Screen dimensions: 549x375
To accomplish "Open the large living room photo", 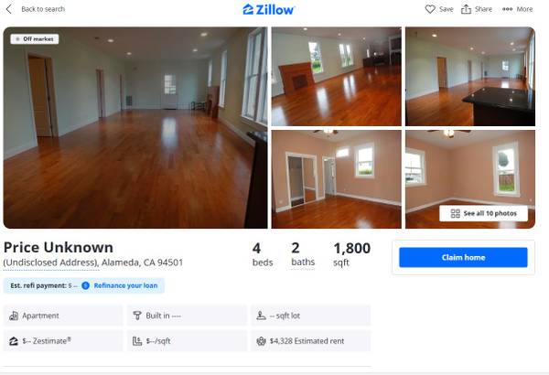I will pyautogui.click(x=135, y=128).
